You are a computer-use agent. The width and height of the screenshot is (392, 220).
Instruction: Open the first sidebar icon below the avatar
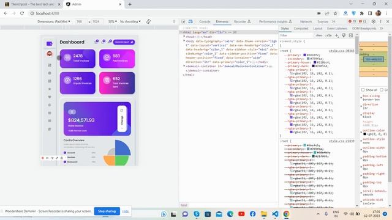tap(50, 65)
